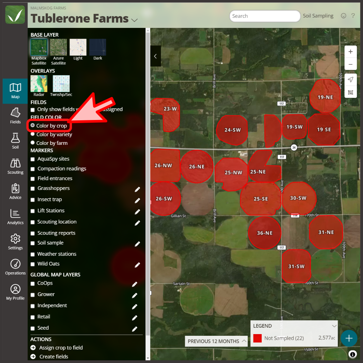Open My Profile page
This screenshot has height=363, width=363.
[x=15, y=292]
